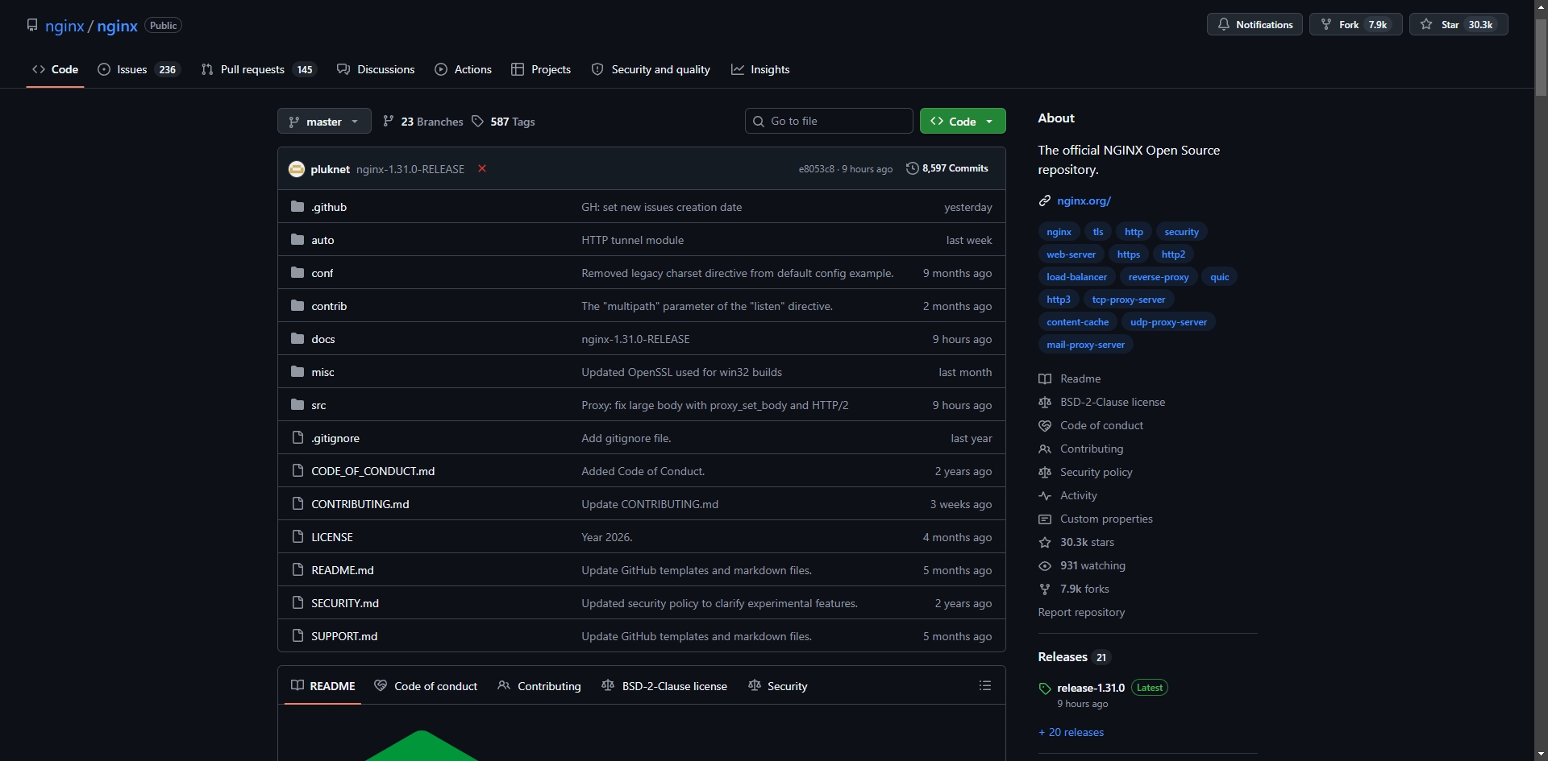
Task: Open the CONTRIBUTING.md file
Action: pyautogui.click(x=360, y=504)
